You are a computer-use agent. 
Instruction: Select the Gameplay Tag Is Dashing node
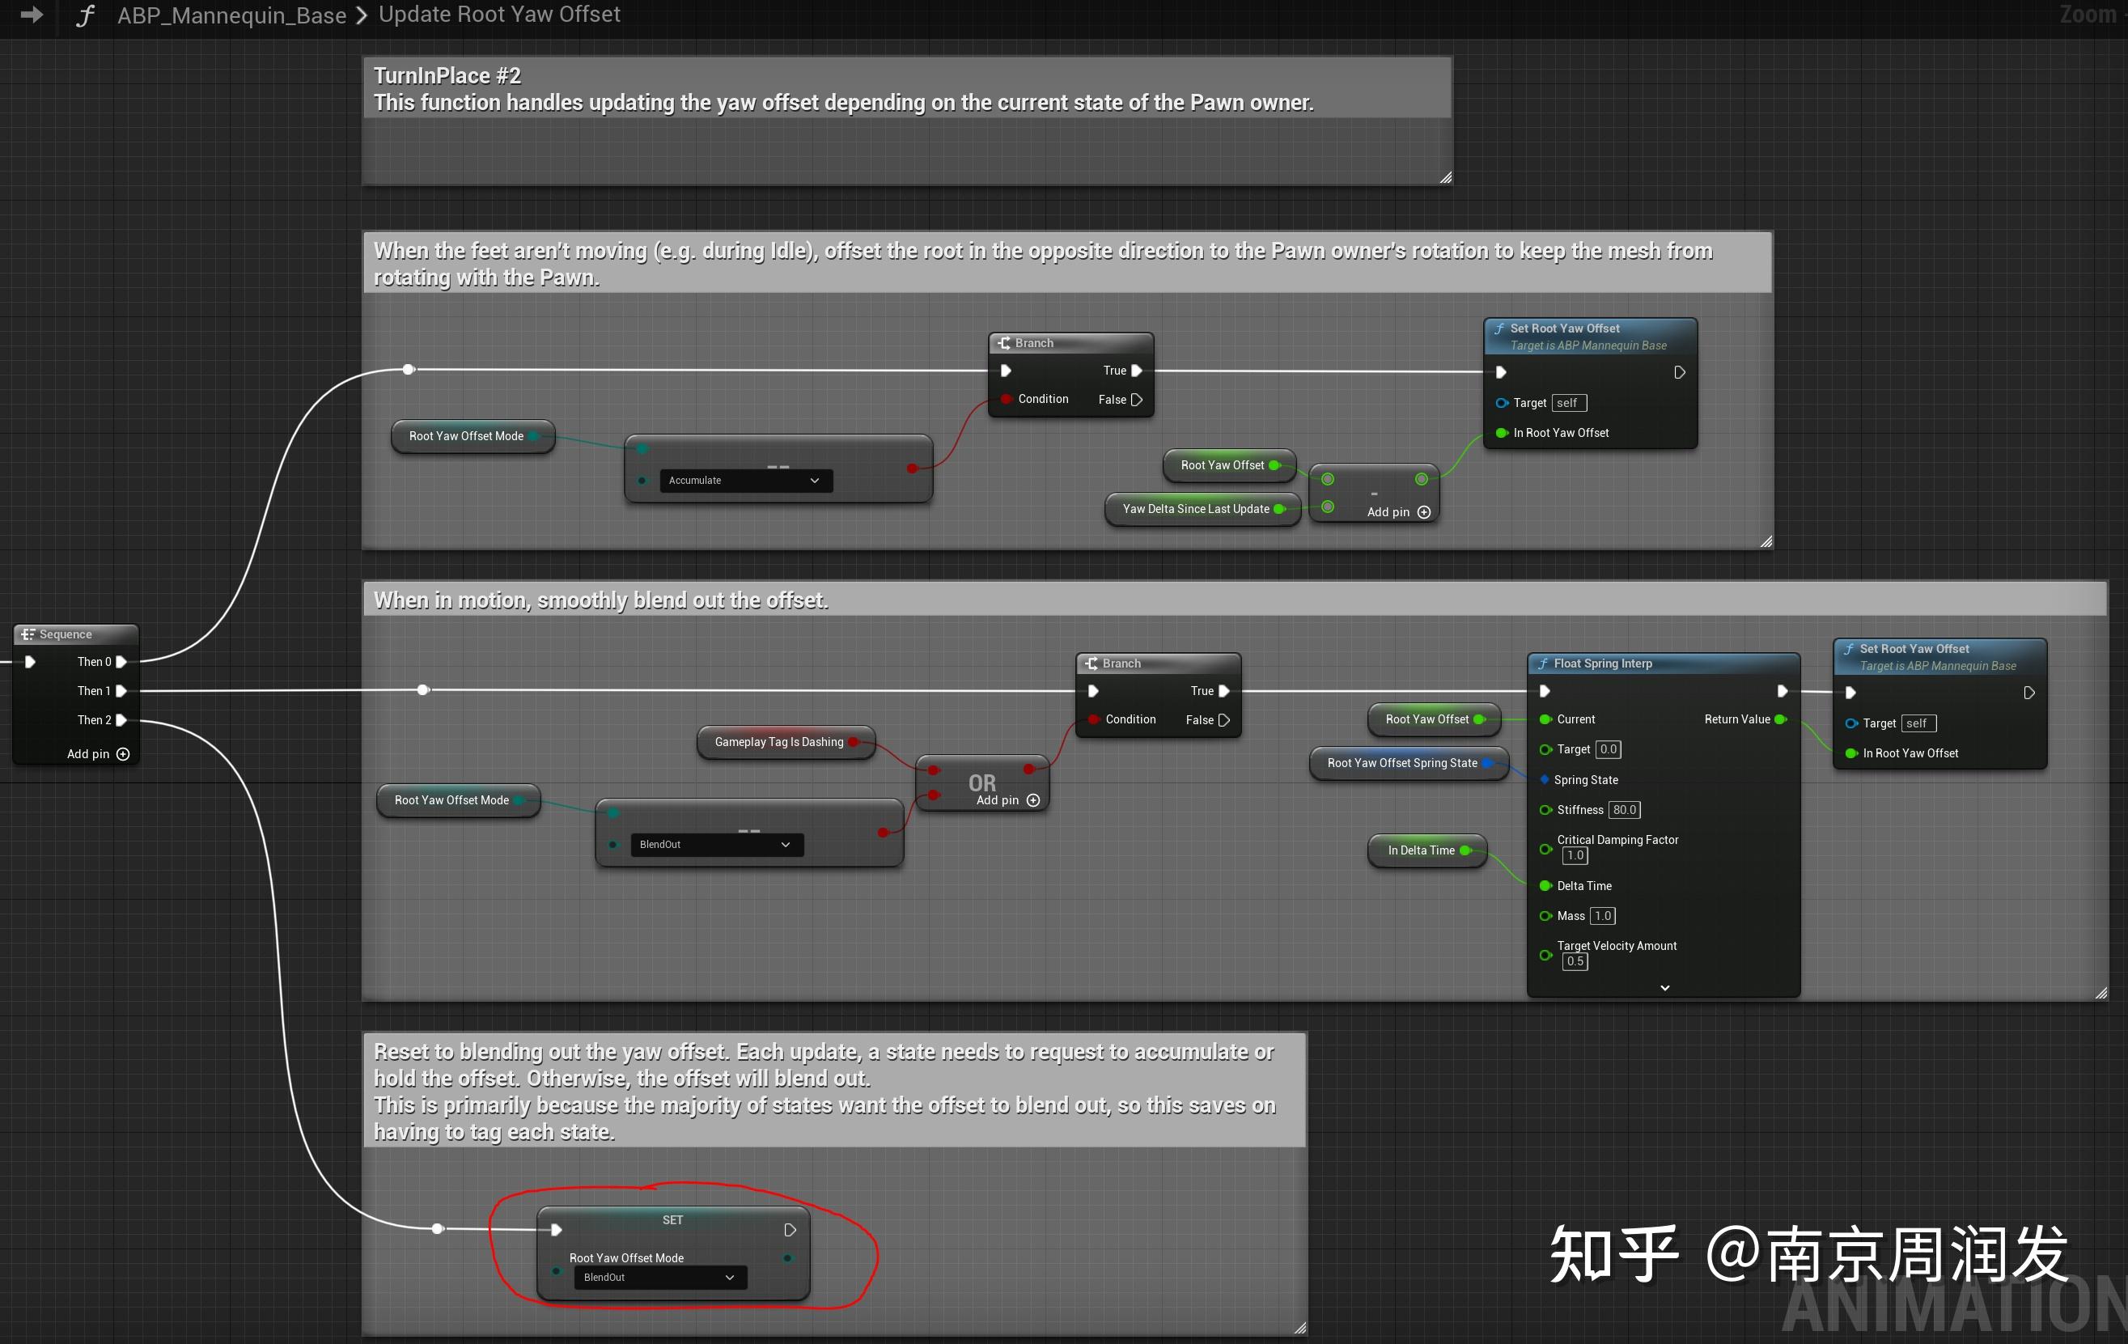(778, 742)
